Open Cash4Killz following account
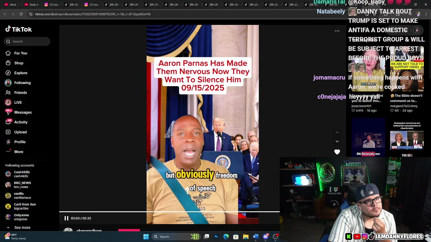Image resolution: width=431 pixels, height=242 pixels. (x=22, y=174)
